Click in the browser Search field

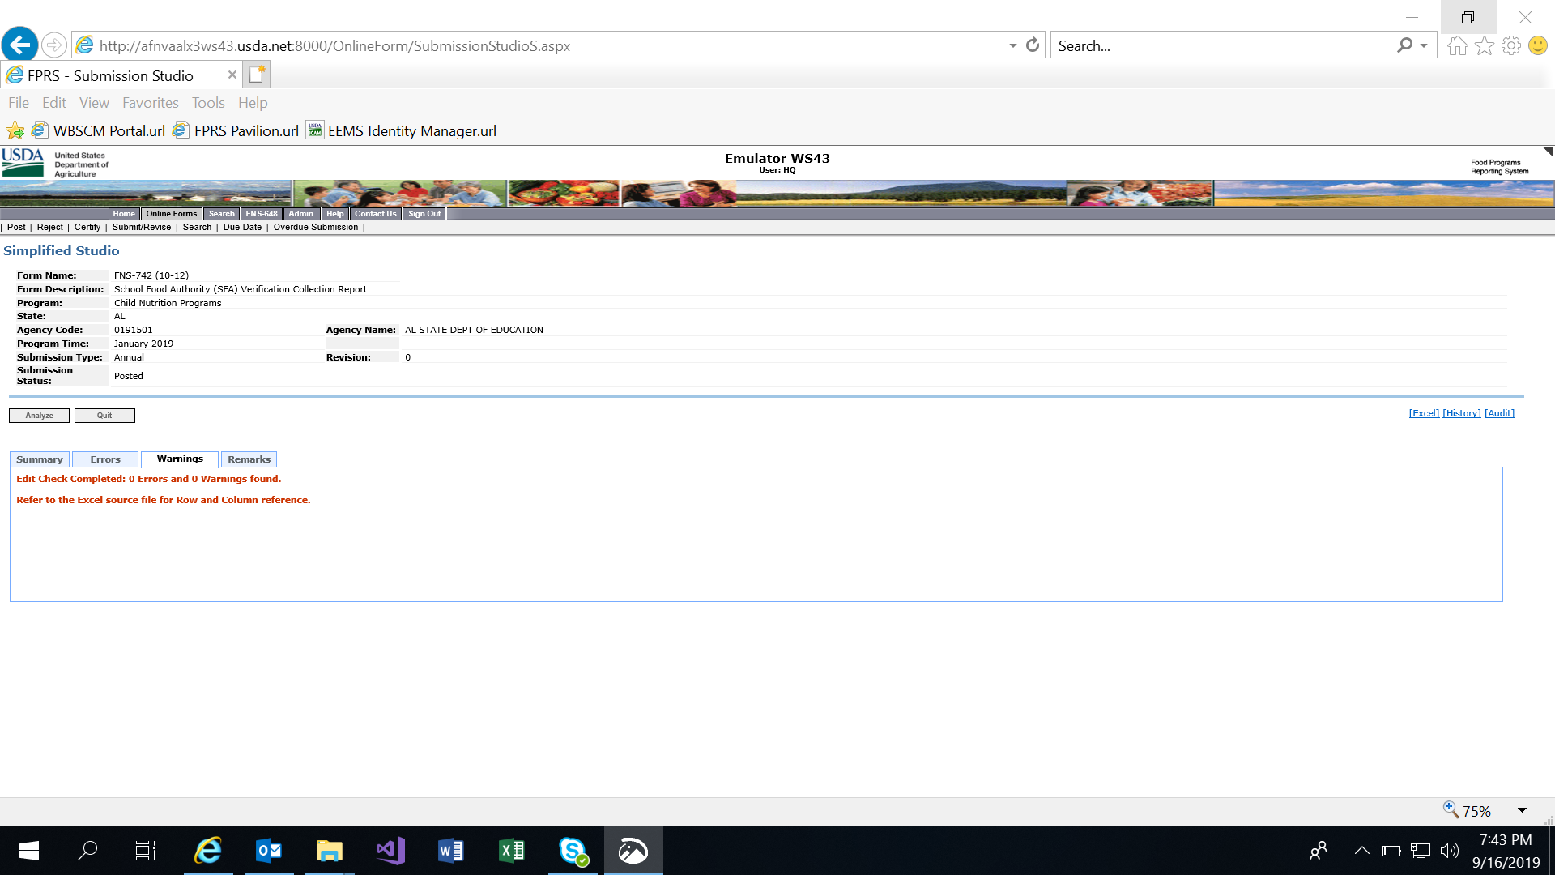1223,45
